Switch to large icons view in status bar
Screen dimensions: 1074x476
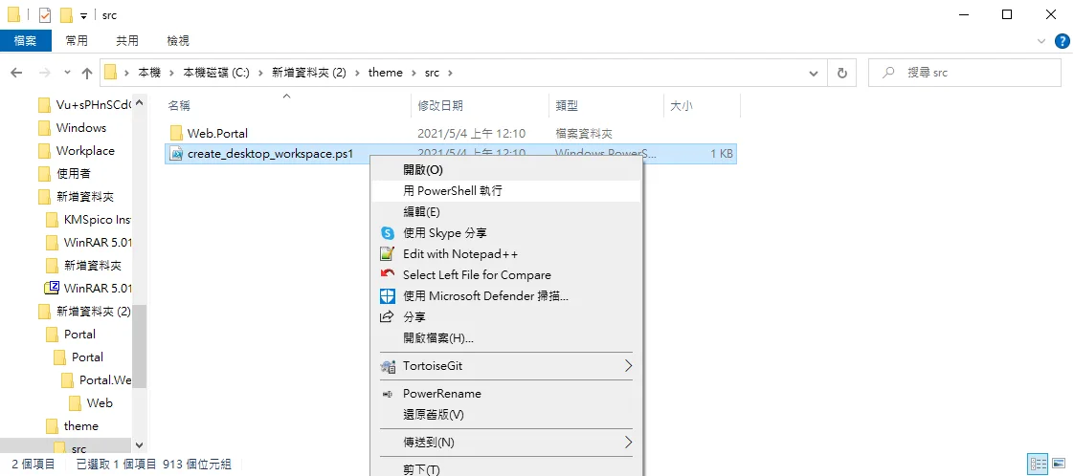[1059, 464]
